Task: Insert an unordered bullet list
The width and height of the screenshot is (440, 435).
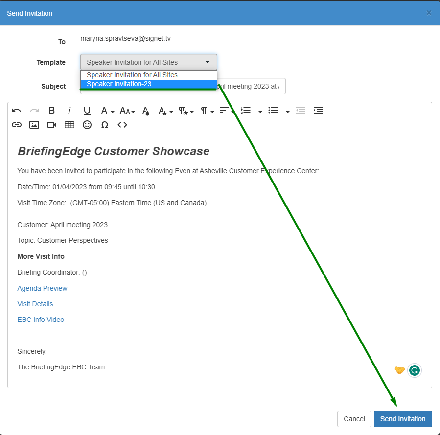Action: pyautogui.click(x=273, y=110)
